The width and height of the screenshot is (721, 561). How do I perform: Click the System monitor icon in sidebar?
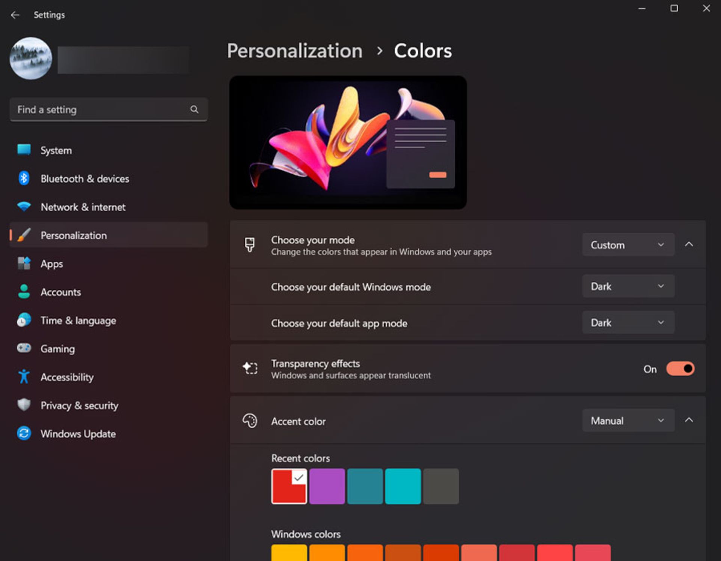(x=24, y=150)
